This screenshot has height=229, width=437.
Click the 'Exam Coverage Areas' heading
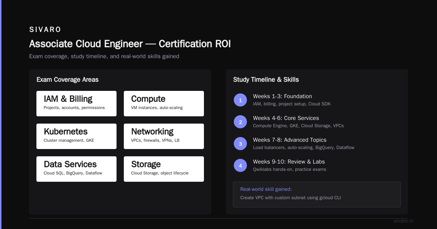[x=67, y=80]
